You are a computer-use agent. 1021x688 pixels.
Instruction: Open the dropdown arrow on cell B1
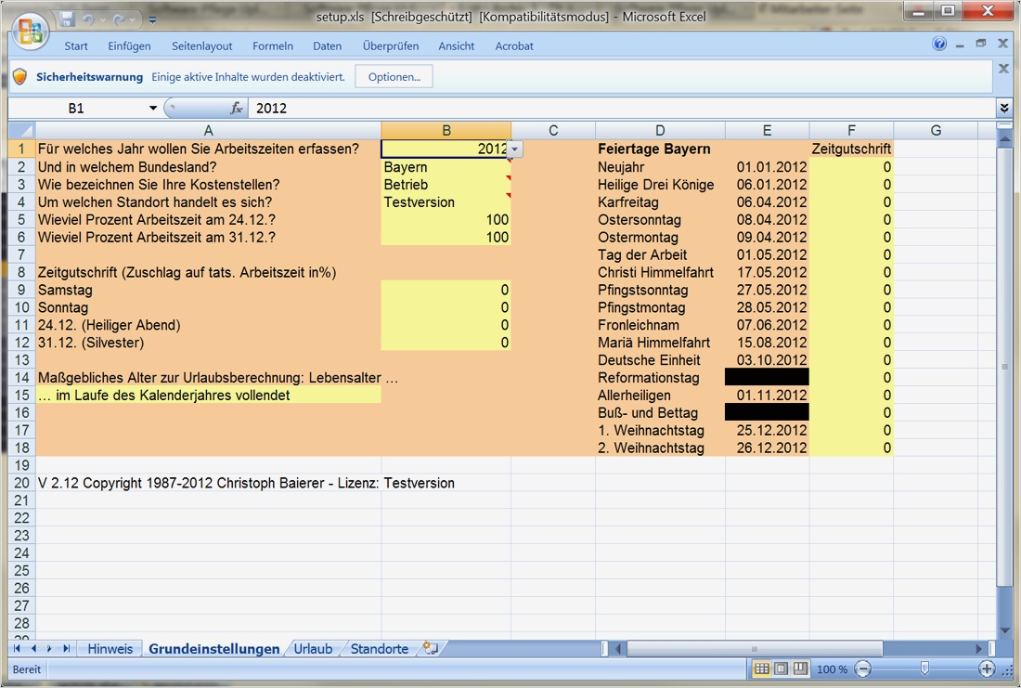pyautogui.click(x=516, y=149)
